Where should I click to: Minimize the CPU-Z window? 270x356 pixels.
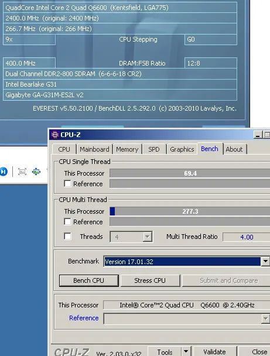(x=258, y=135)
